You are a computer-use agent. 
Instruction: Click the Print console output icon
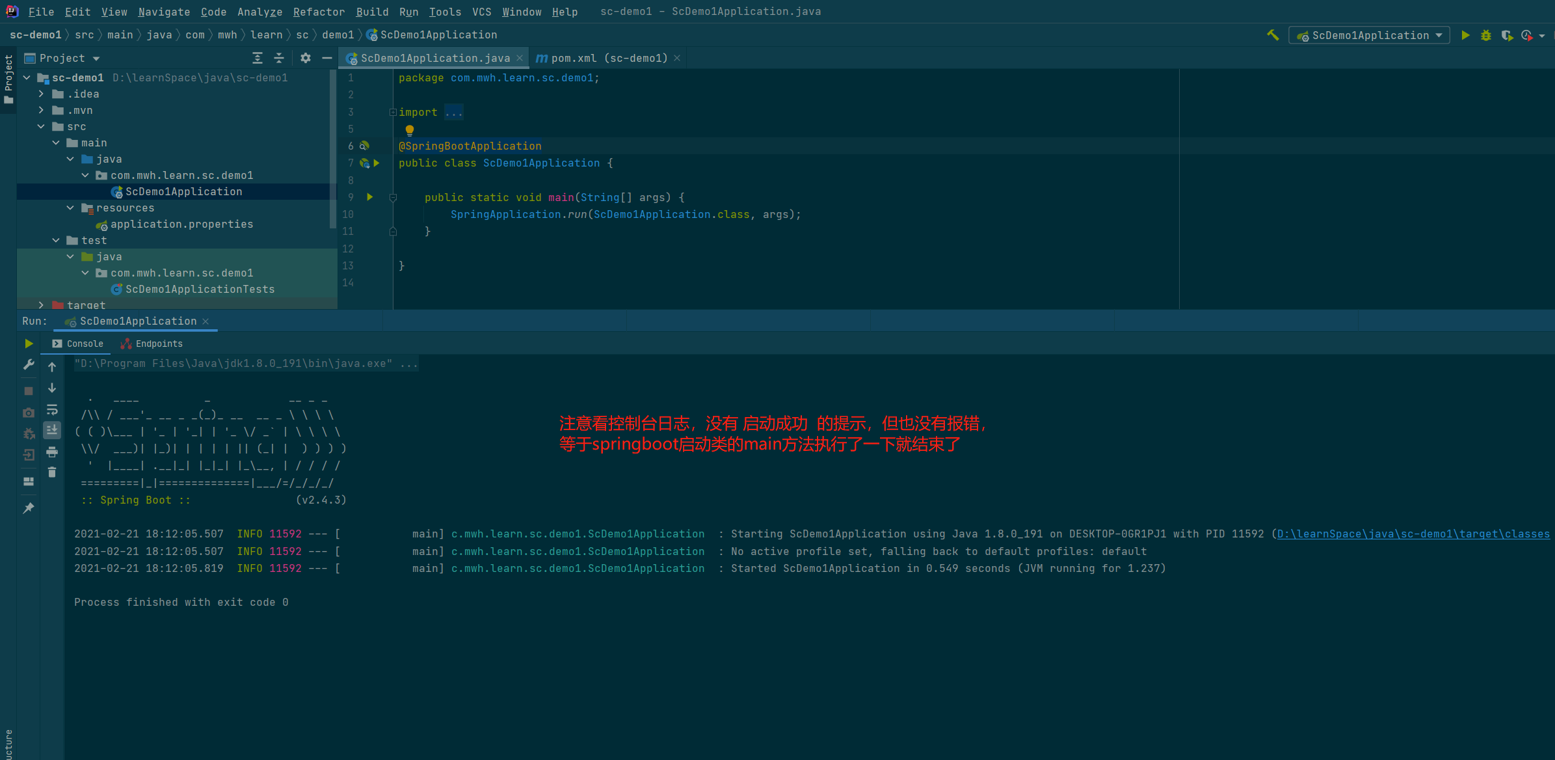tap(52, 452)
